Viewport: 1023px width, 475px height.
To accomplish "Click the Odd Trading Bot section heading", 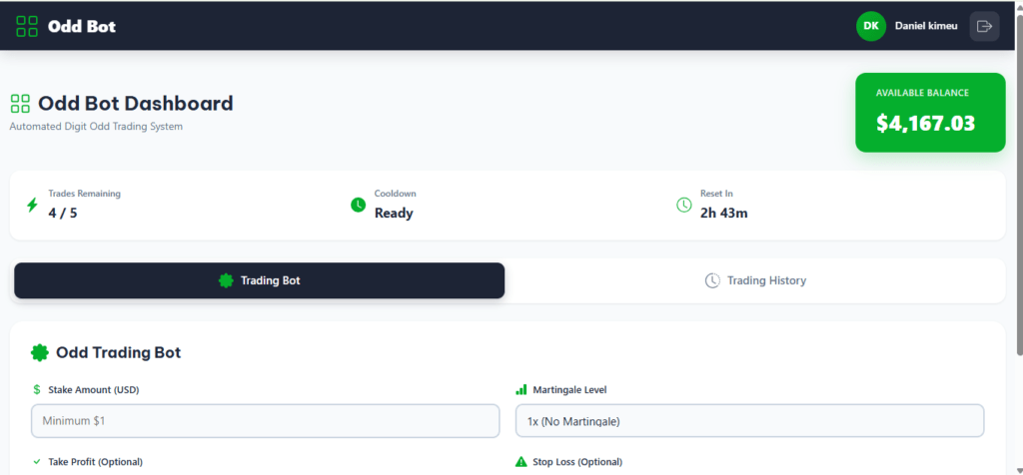I will pos(118,352).
